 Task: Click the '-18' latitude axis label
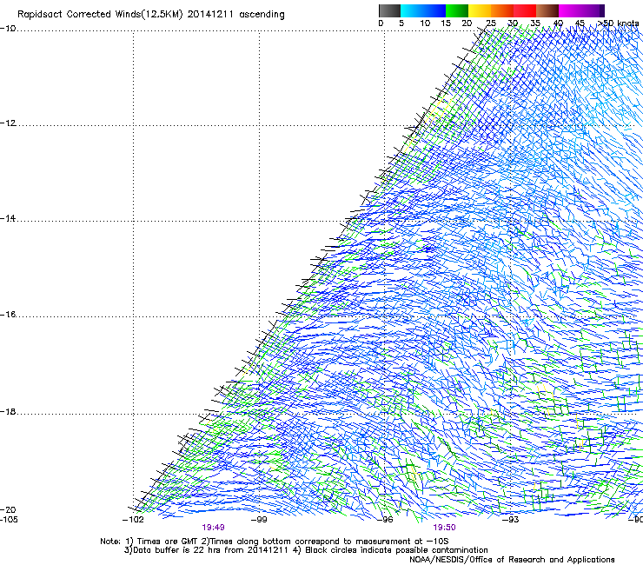[8, 411]
